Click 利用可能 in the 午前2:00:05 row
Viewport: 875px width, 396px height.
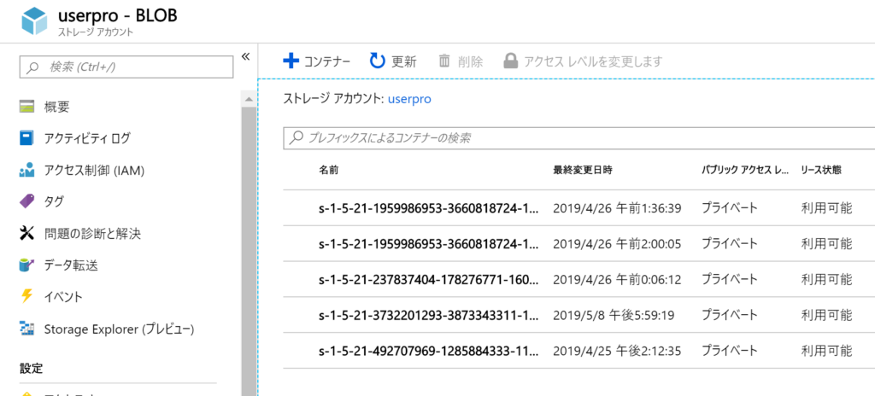tap(826, 244)
